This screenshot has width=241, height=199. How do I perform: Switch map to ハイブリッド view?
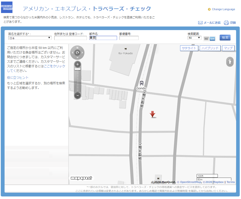(x=210, y=48)
